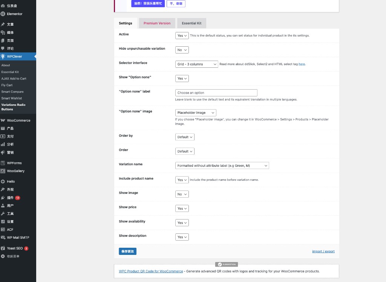The width and height of the screenshot is (386, 282).
Task: Open the Essential Kit tab
Action: coord(191,23)
